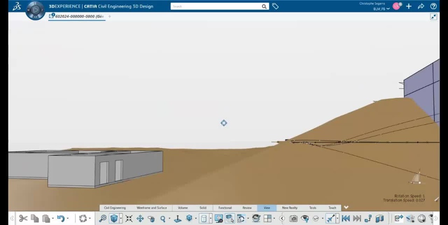Click the Search input field

coord(216,6)
